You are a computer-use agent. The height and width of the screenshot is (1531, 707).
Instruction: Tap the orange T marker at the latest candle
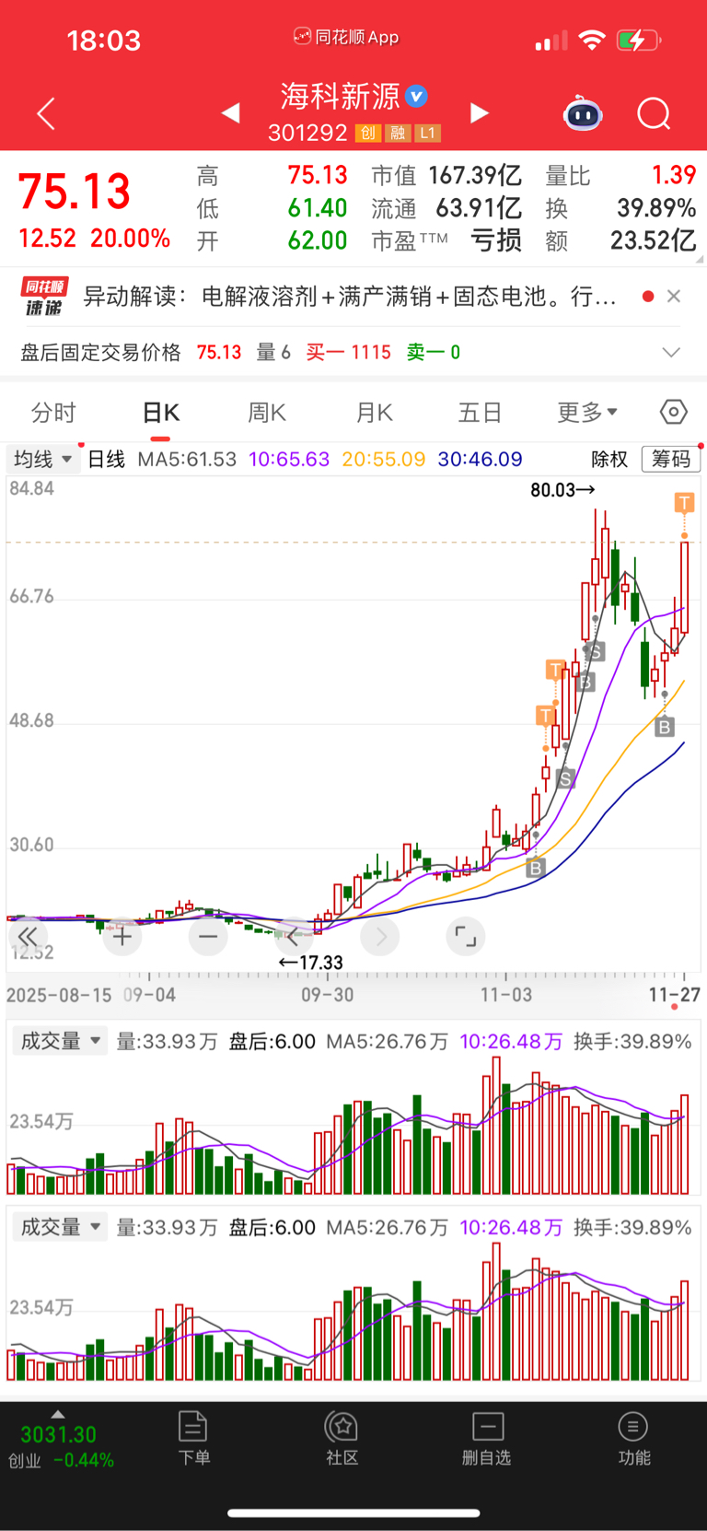point(684,502)
